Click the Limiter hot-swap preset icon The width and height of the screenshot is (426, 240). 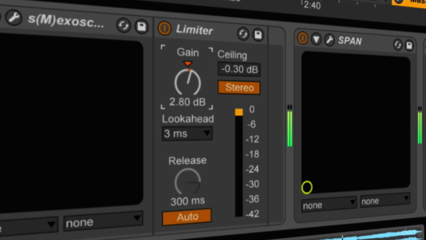click(x=243, y=34)
